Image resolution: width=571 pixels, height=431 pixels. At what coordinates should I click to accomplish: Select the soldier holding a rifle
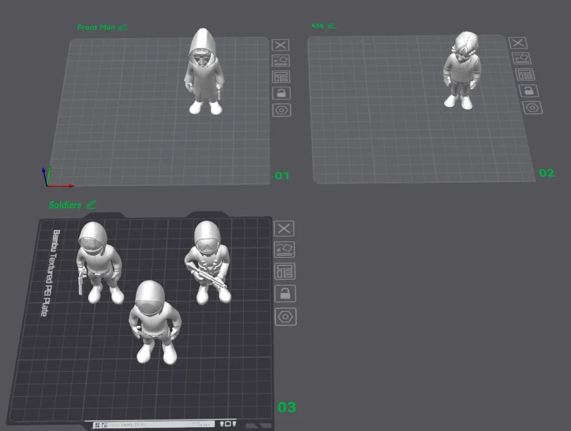tap(208, 262)
